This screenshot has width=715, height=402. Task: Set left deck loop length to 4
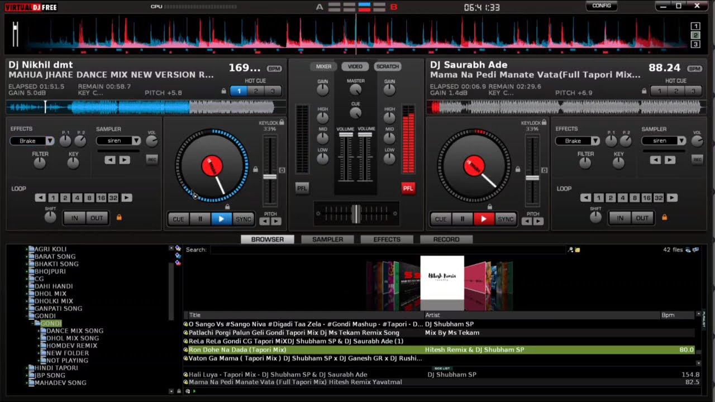pyautogui.click(x=77, y=198)
